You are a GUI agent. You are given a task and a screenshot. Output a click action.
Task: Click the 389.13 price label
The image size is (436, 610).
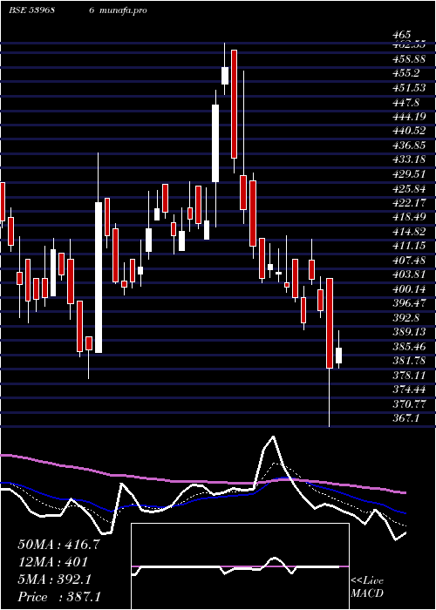click(x=409, y=332)
